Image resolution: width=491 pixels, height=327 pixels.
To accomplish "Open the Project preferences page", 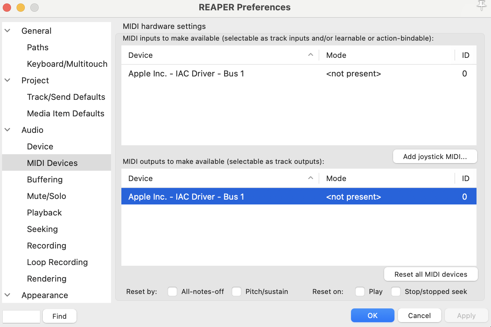I will [35, 81].
